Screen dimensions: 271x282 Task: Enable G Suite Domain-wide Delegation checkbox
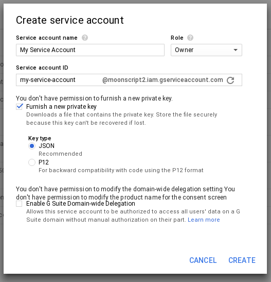(x=19, y=204)
